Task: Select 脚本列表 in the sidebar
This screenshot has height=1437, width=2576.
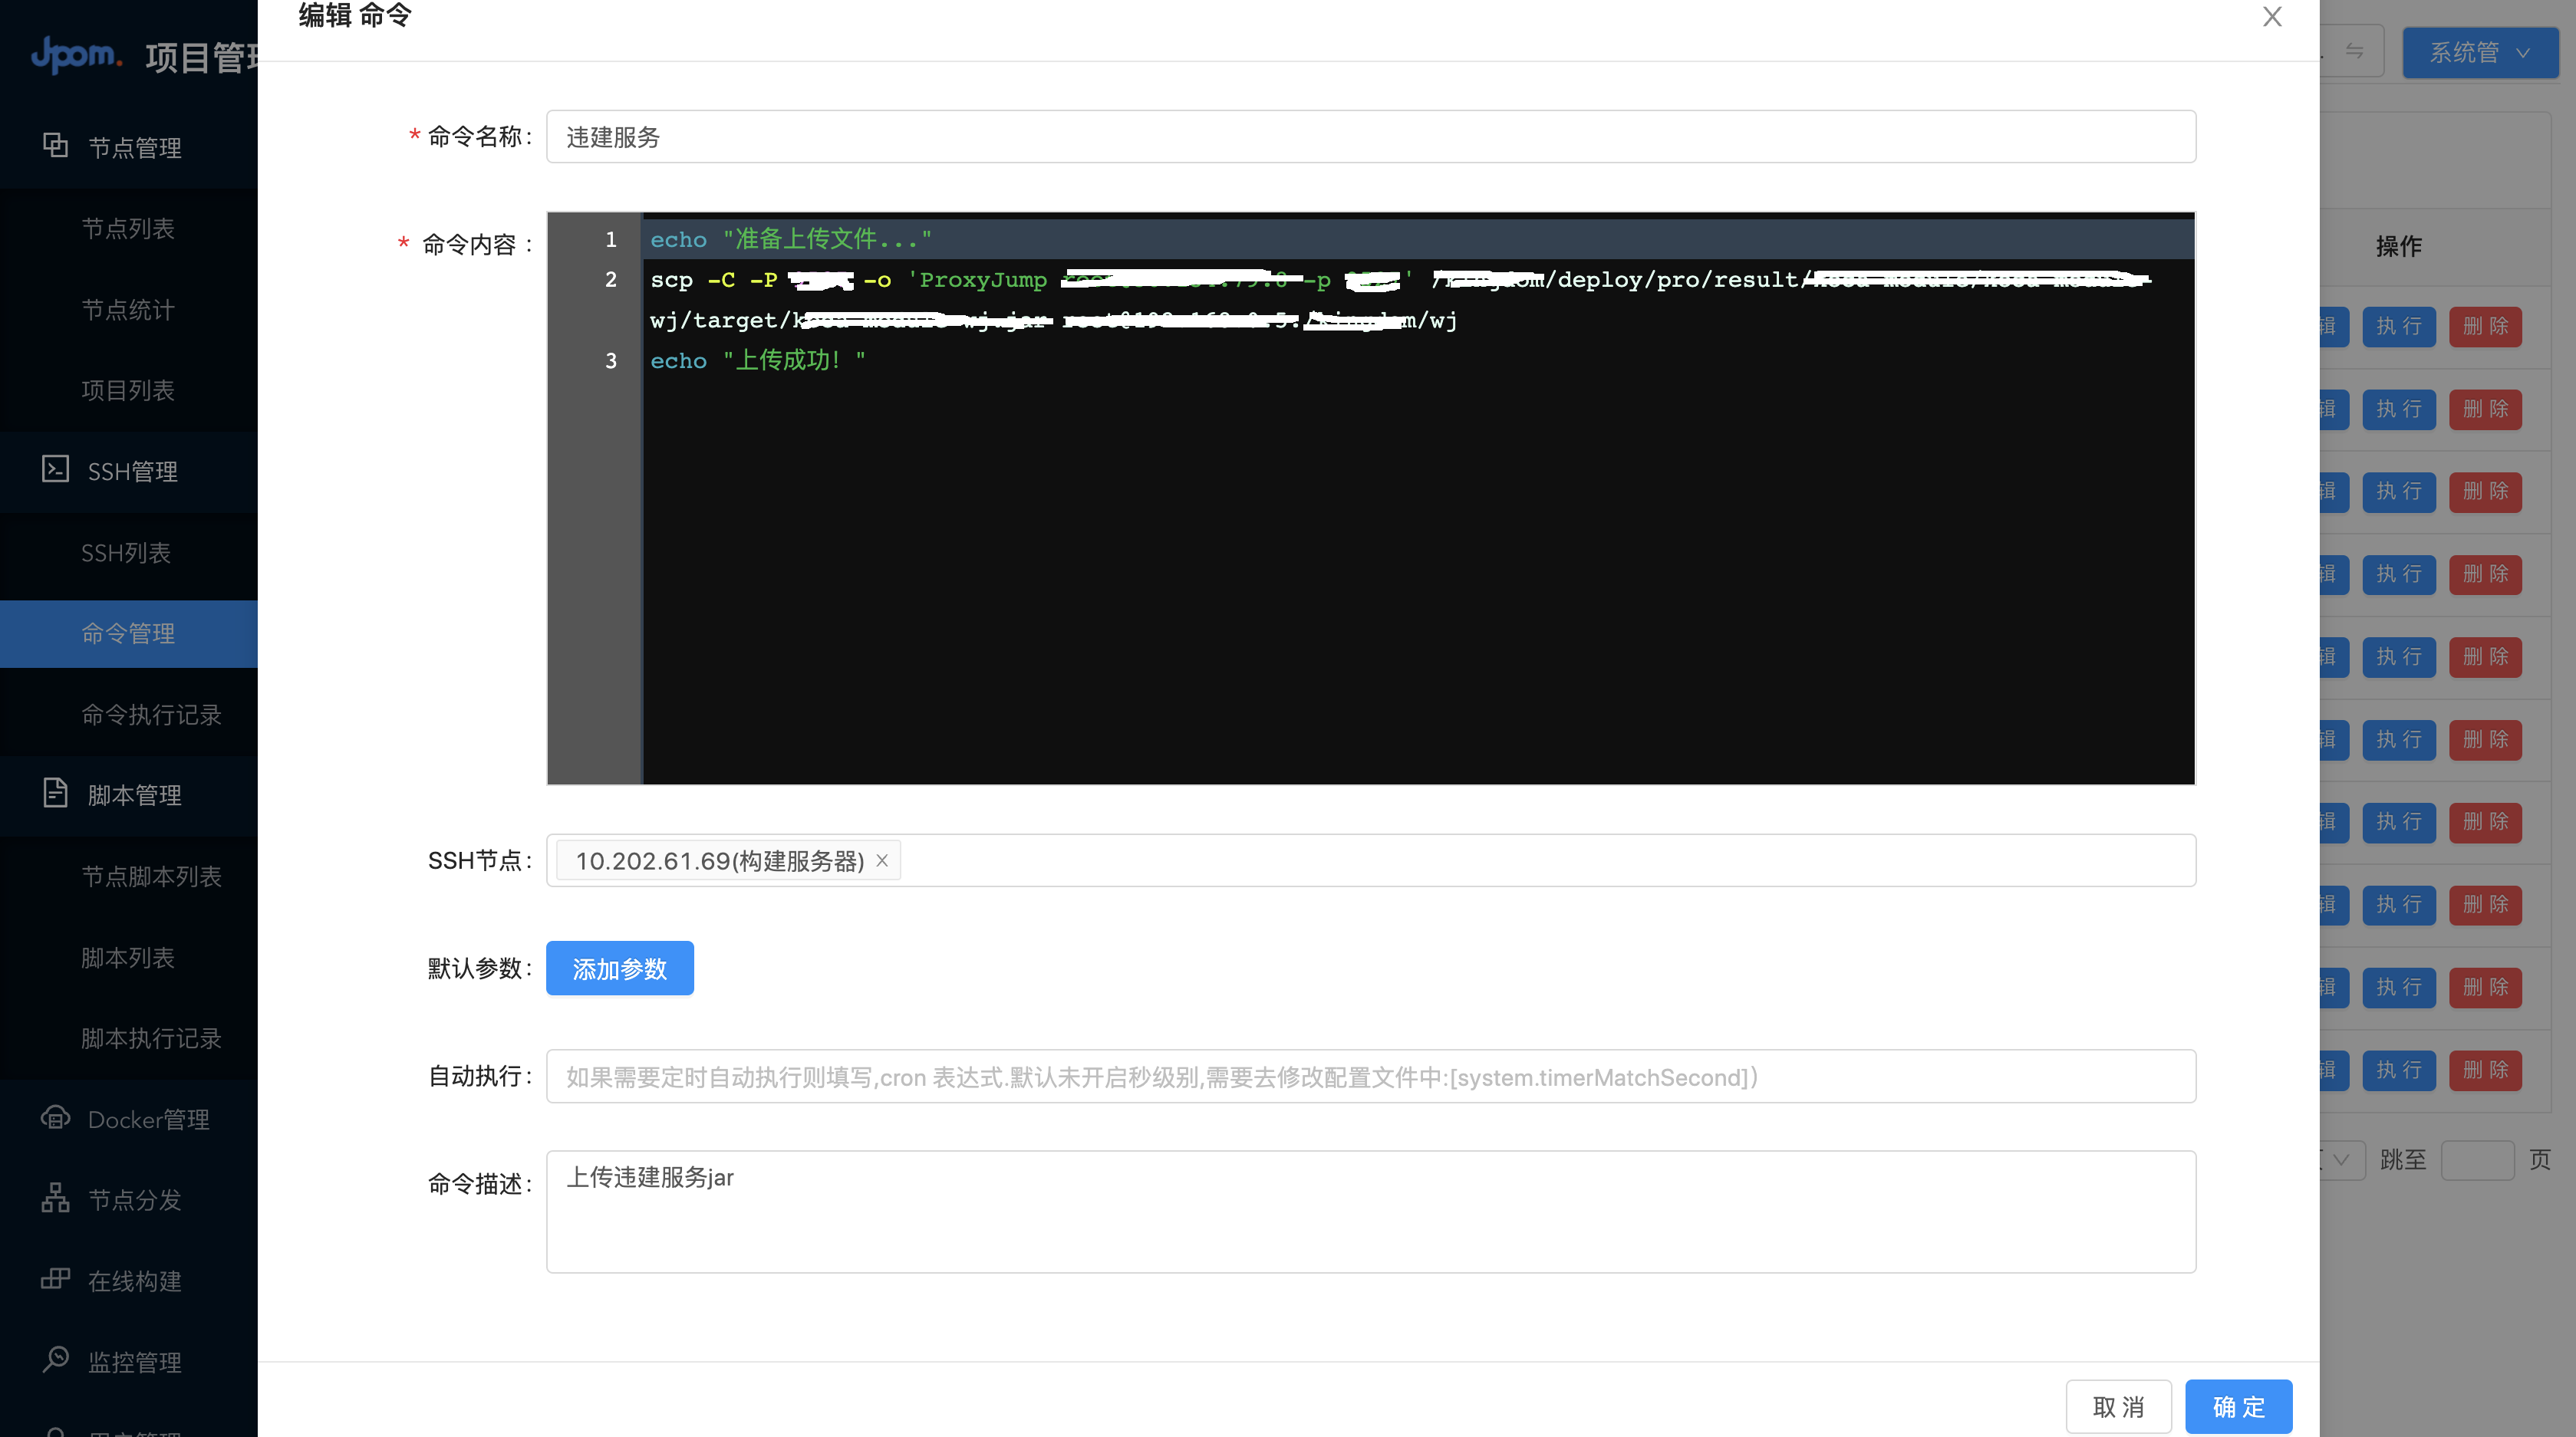Action: coord(128,957)
